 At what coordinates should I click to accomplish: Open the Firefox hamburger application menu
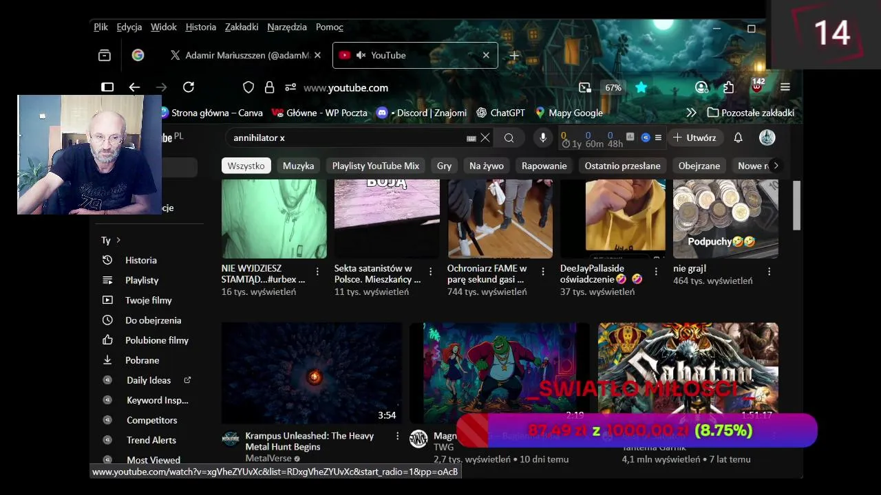(x=785, y=87)
